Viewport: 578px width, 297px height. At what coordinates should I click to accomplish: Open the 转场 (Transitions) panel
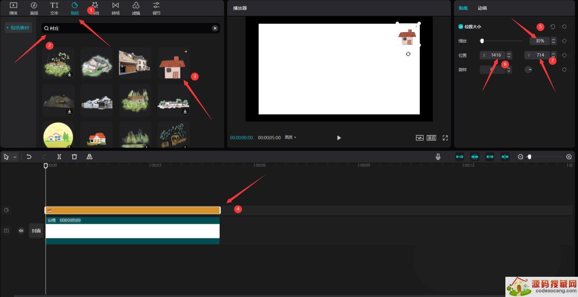click(x=116, y=8)
